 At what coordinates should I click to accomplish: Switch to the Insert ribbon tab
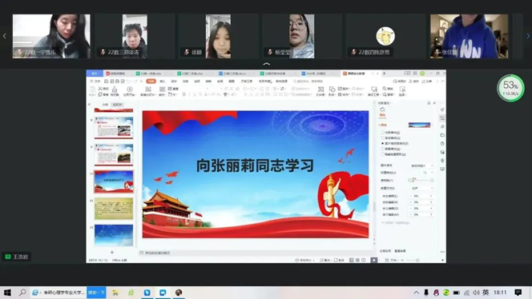[163, 82]
